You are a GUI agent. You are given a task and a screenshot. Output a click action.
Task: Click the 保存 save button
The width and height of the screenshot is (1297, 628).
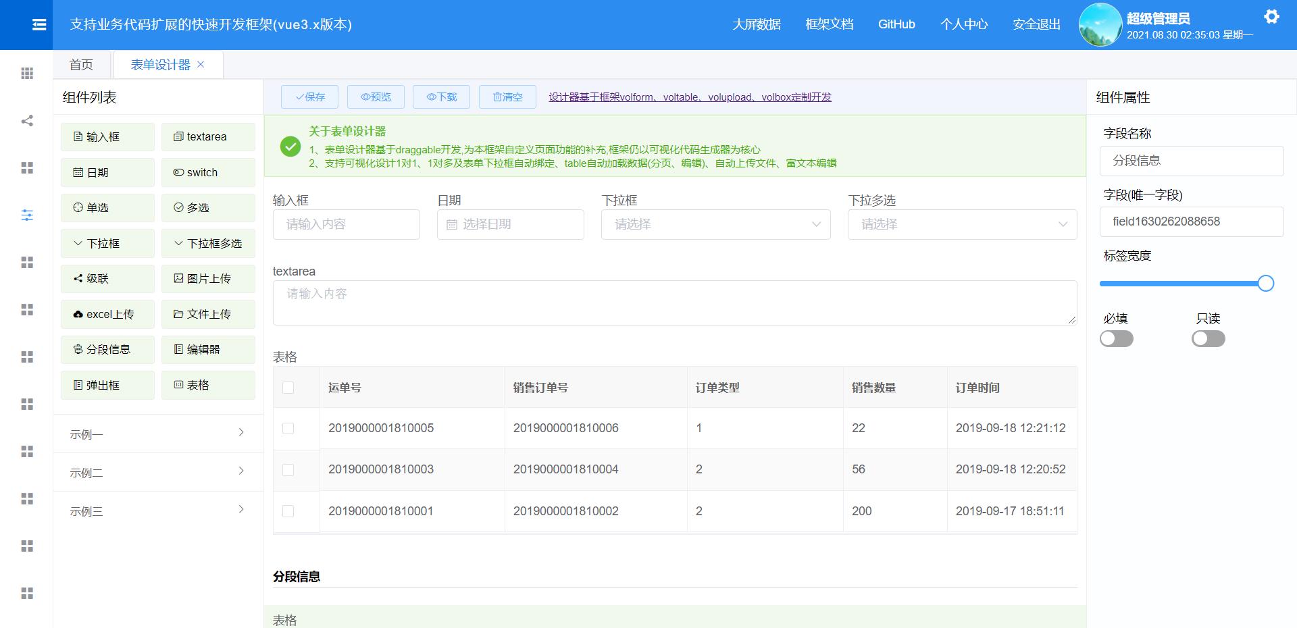[x=309, y=97]
